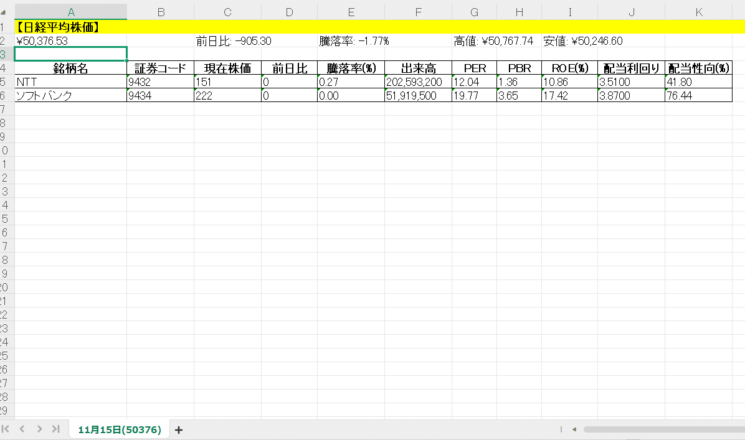Screen dimensions: 745x440
Task: Add a new worksheet with the plus icon
Action: pyautogui.click(x=178, y=429)
